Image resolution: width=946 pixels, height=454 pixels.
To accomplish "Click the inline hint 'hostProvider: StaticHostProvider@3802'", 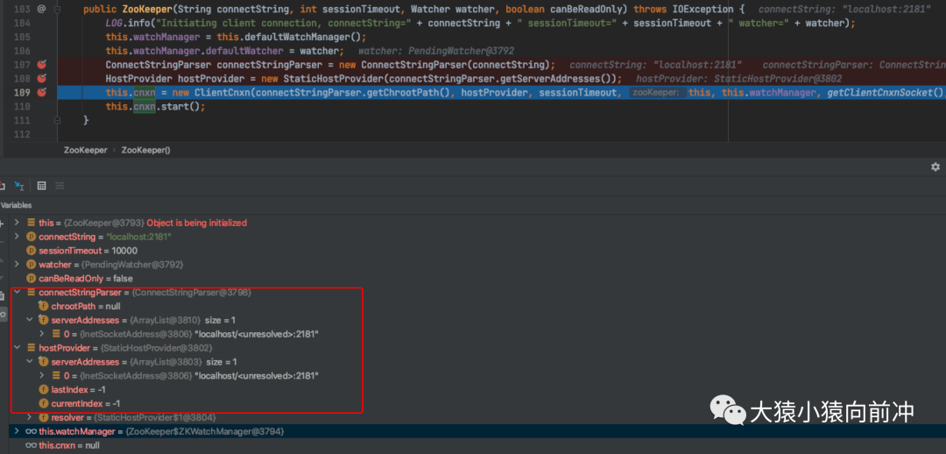I will click(x=739, y=79).
